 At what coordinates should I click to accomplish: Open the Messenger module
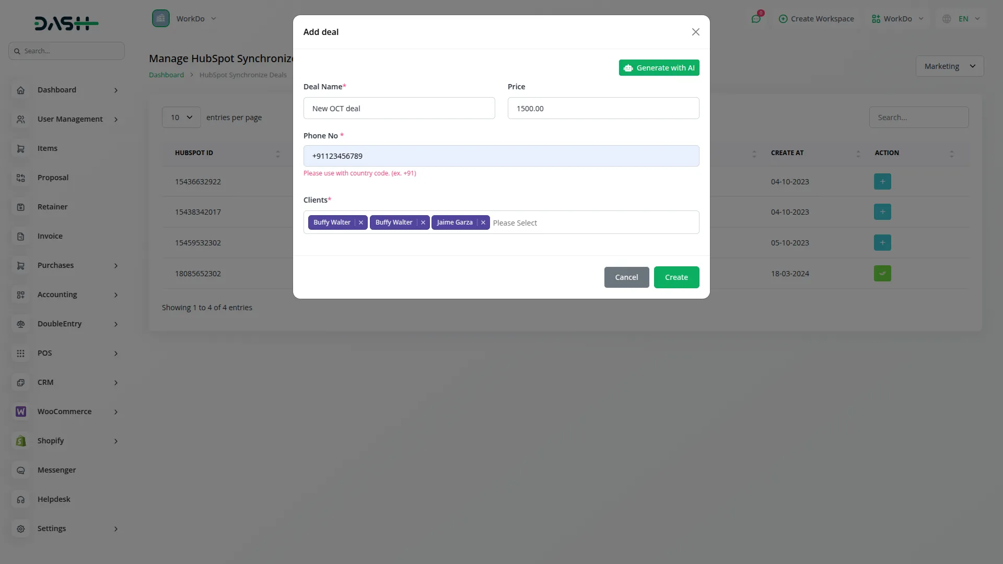tap(56, 469)
